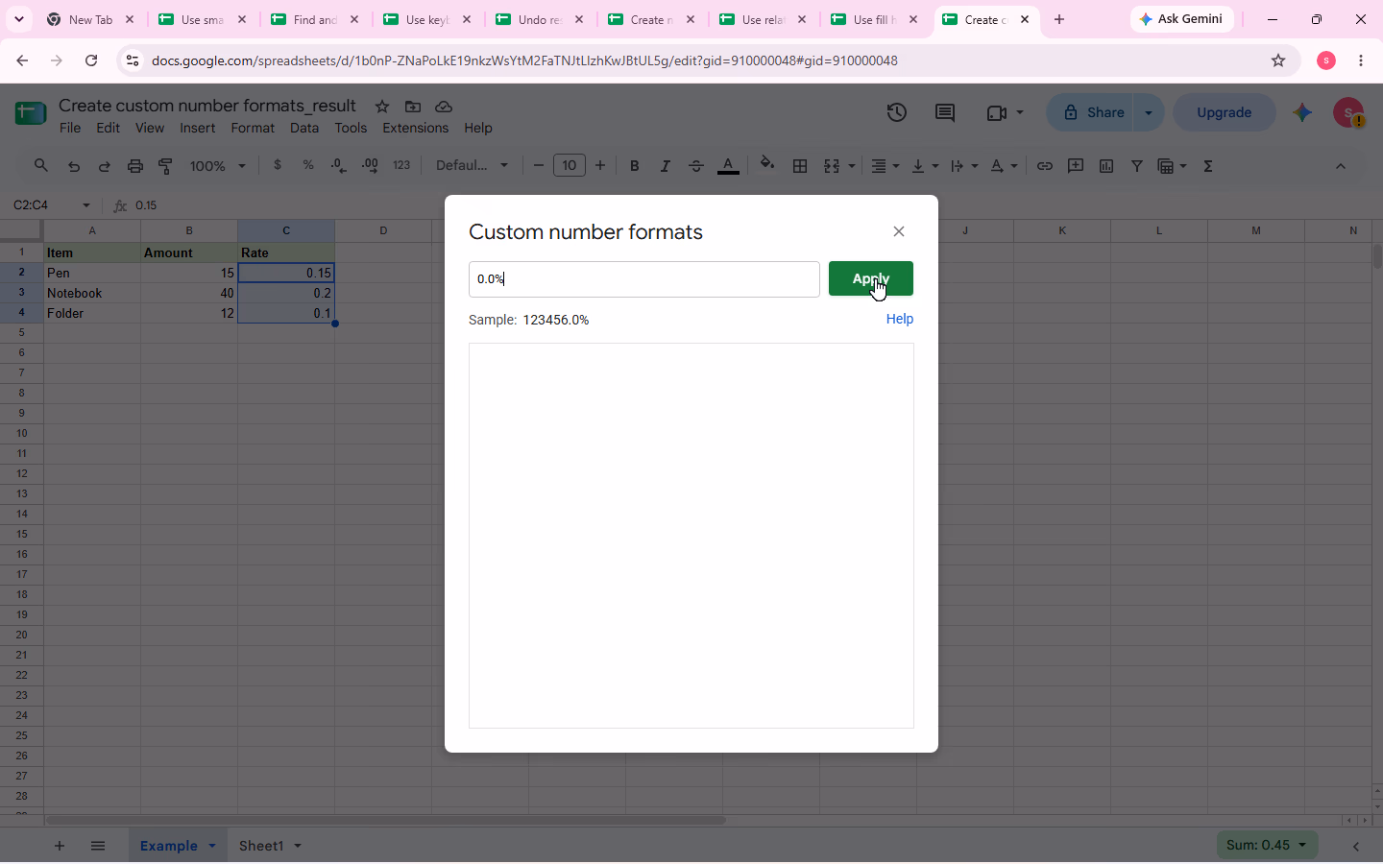Click the insert chart icon
This screenshot has height=864, width=1383.
tap(1106, 166)
